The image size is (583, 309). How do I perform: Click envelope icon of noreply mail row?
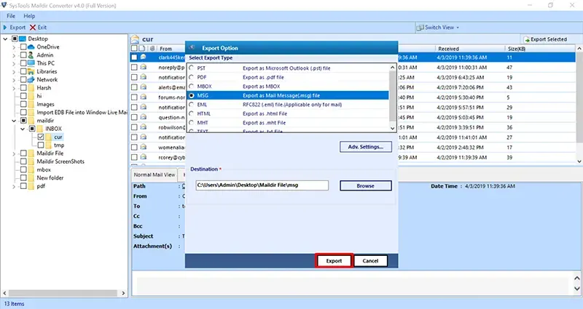tap(143, 67)
